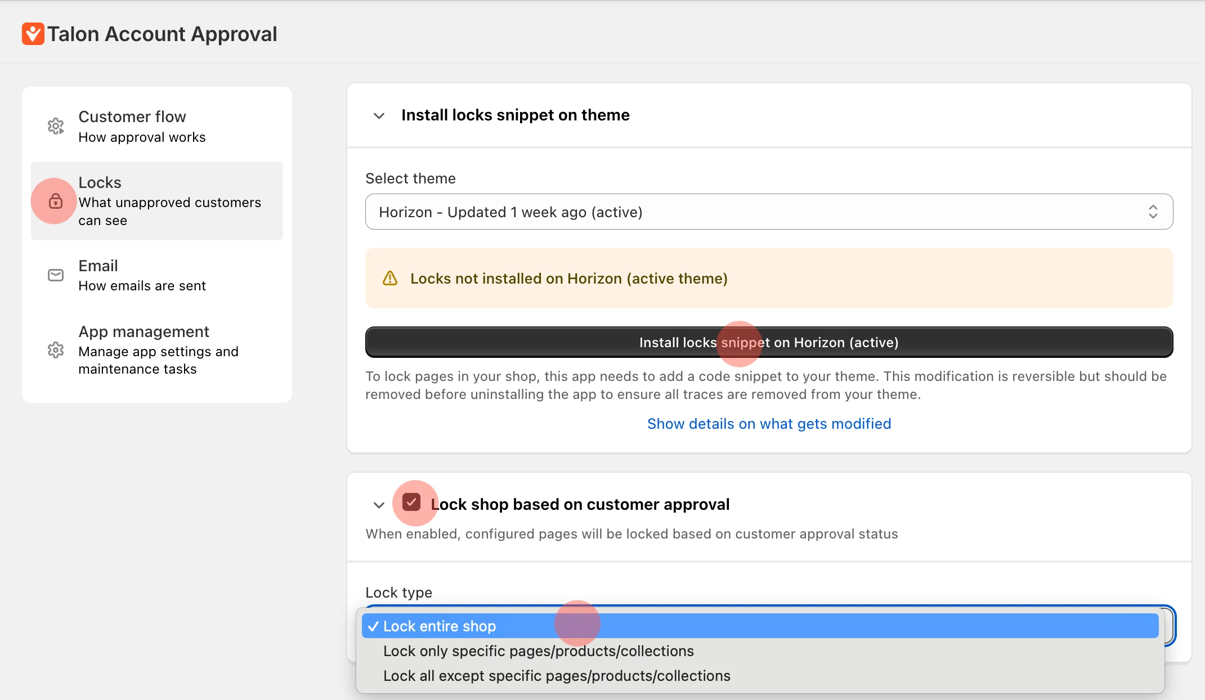This screenshot has height=700, width=1205.
Task: Disable Lock shop based on customer approval
Action: click(x=414, y=502)
